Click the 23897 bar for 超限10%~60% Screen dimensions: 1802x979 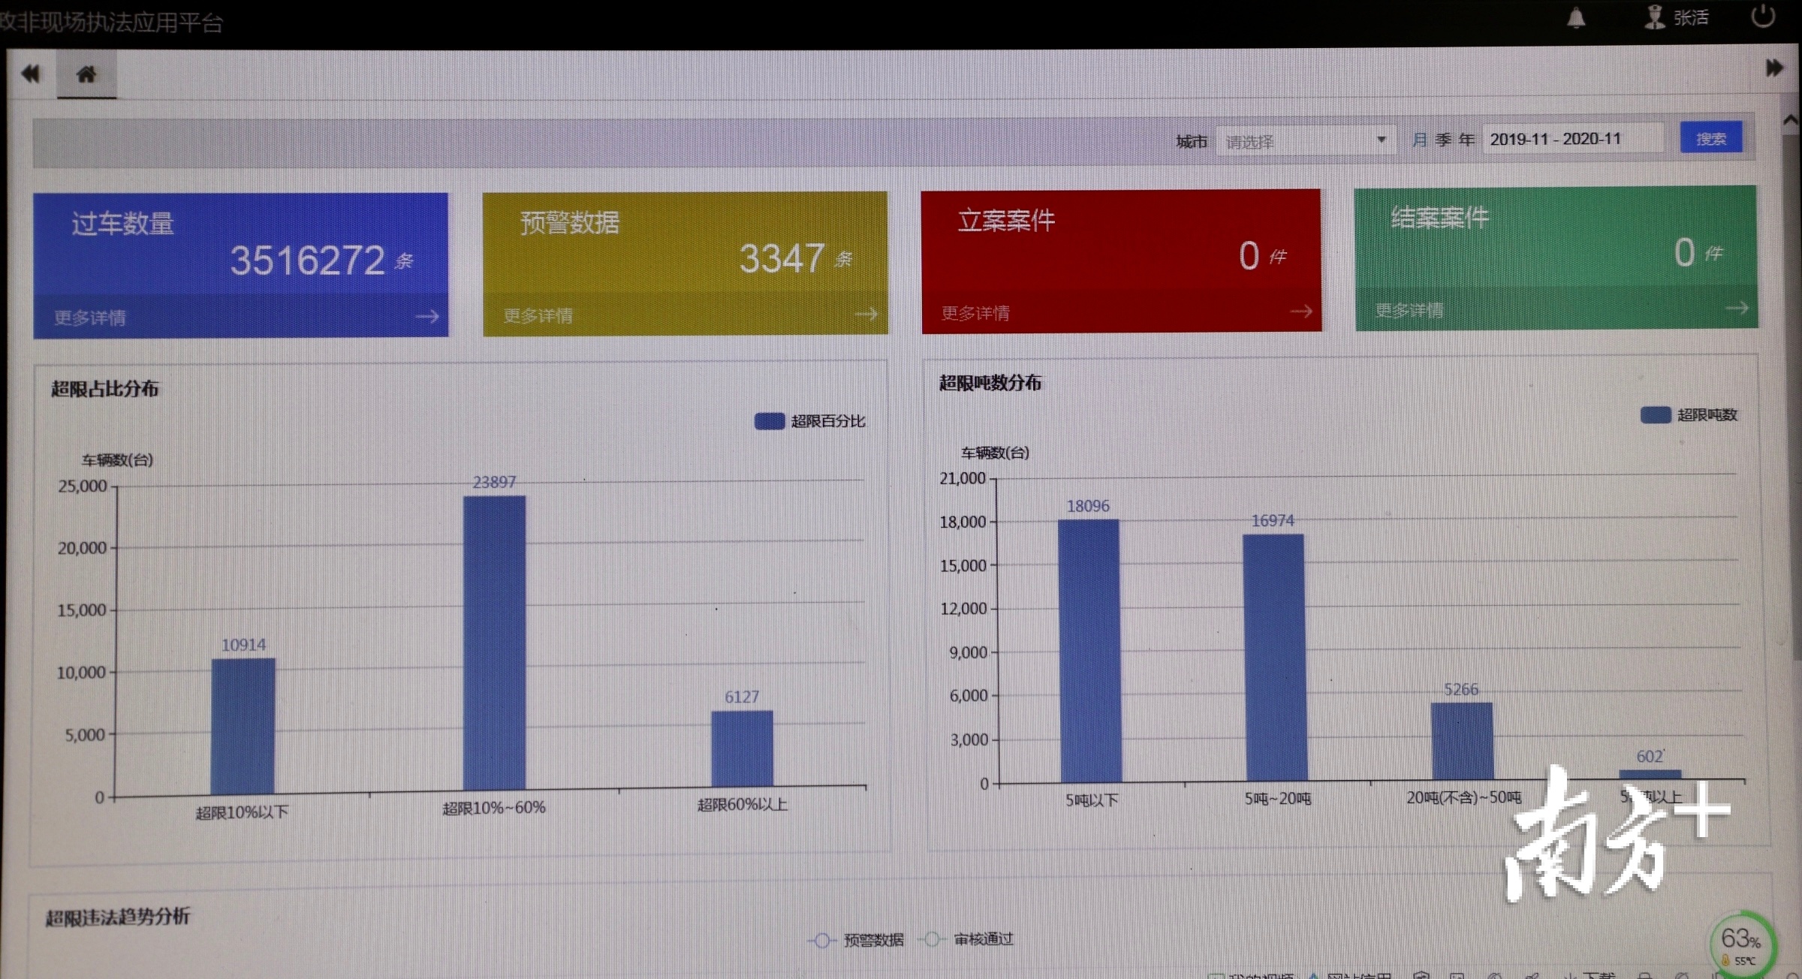click(494, 642)
